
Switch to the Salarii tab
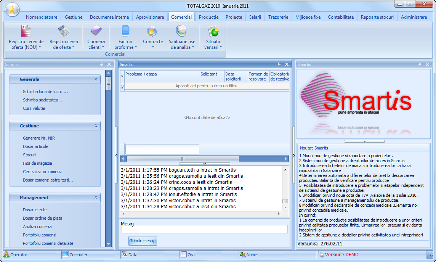click(255, 17)
